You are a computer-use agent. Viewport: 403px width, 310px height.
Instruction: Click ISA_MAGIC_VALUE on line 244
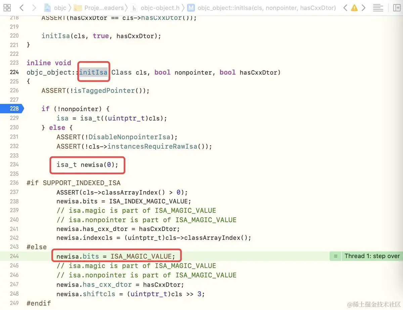click(141, 256)
